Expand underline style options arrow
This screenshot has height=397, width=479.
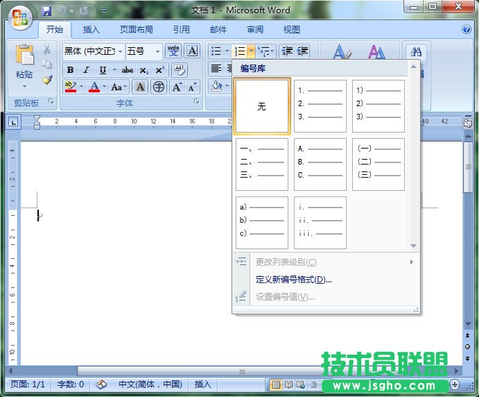(x=114, y=70)
